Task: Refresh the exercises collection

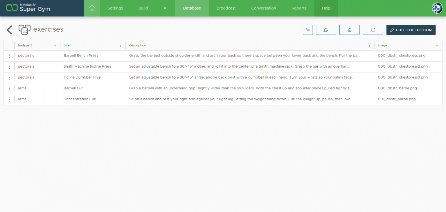Action: tap(373, 30)
